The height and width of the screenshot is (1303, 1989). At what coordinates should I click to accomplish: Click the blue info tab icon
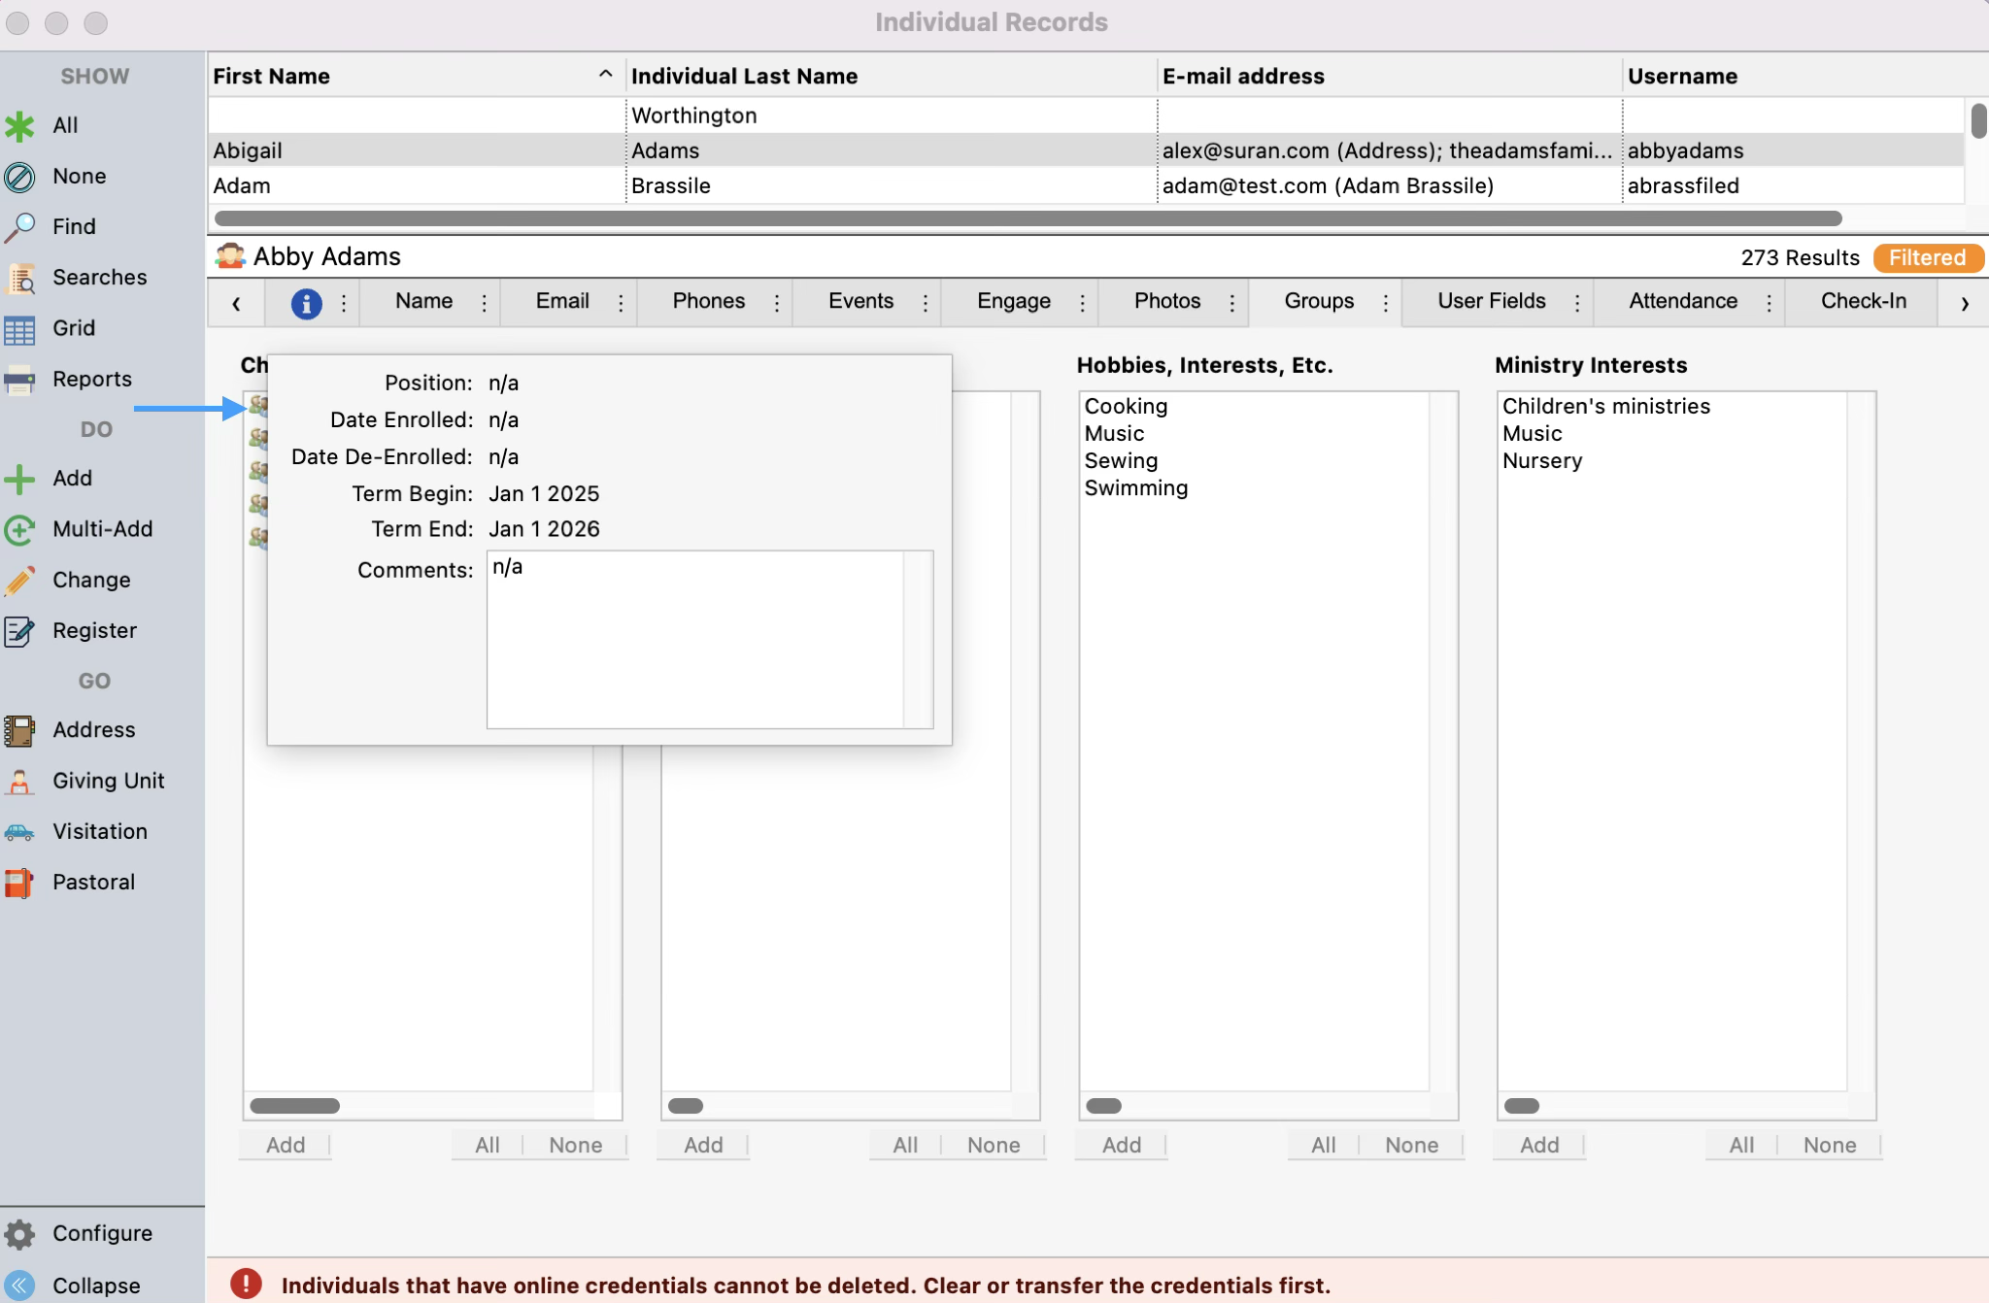coord(306,303)
